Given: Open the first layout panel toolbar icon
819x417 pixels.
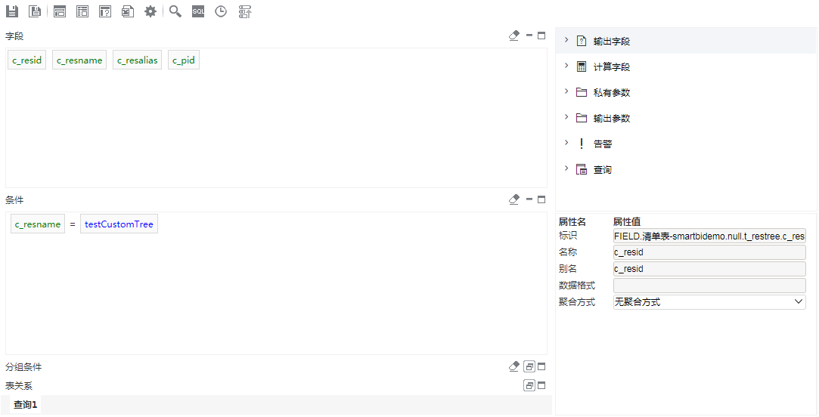Looking at the screenshot, I should point(60,11).
